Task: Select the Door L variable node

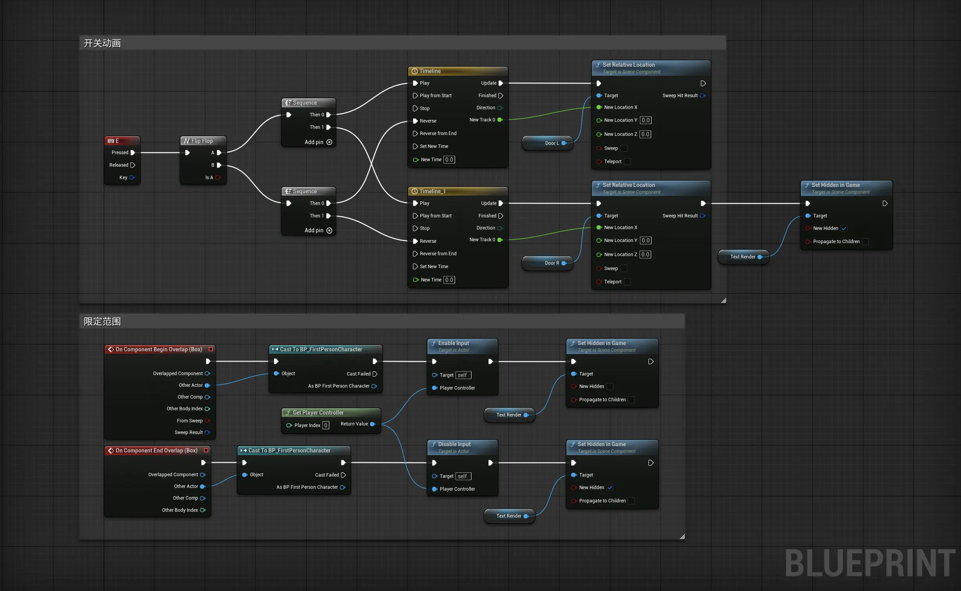Action: click(x=547, y=143)
